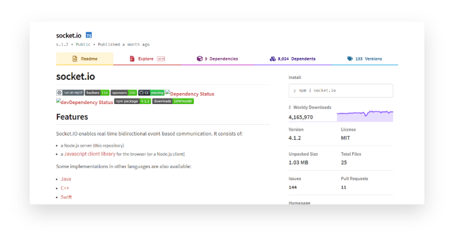Click the downloads per month badge
This screenshot has height=242, width=454.
tap(173, 101)
